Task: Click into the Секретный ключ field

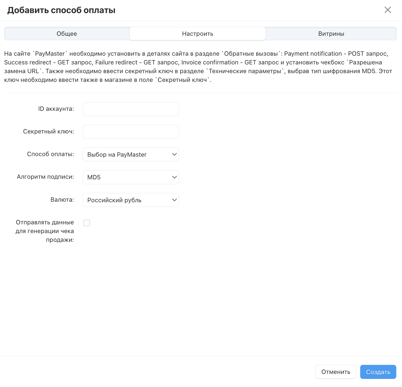Action: pyautogui.click(x=131, y=132)
